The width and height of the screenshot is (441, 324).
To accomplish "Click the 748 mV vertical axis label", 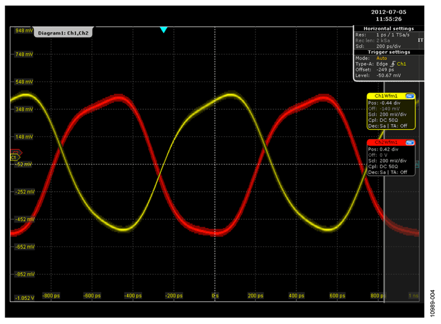I will (24, 54).
